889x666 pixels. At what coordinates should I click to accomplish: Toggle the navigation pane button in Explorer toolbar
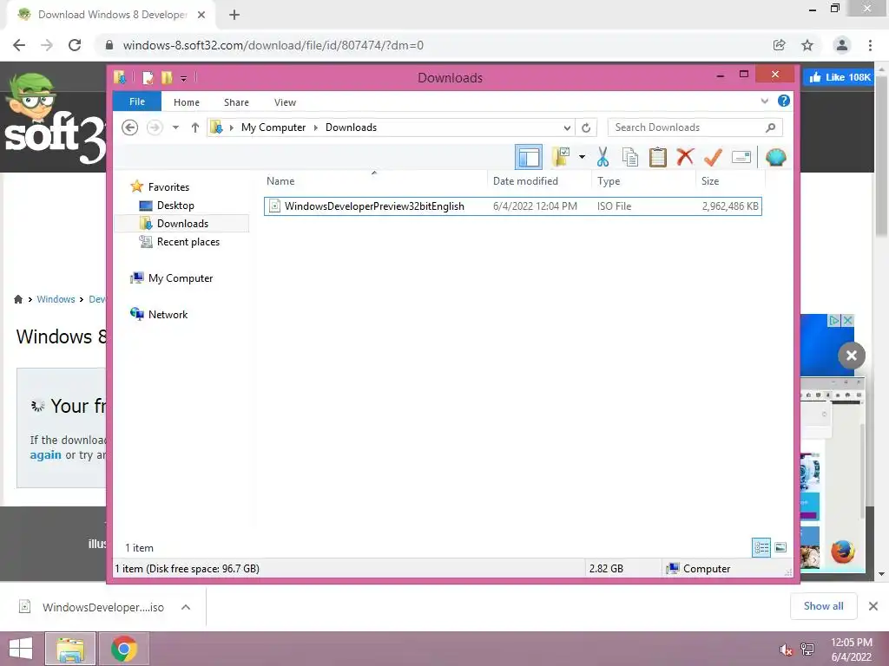(x=529, y=157)
